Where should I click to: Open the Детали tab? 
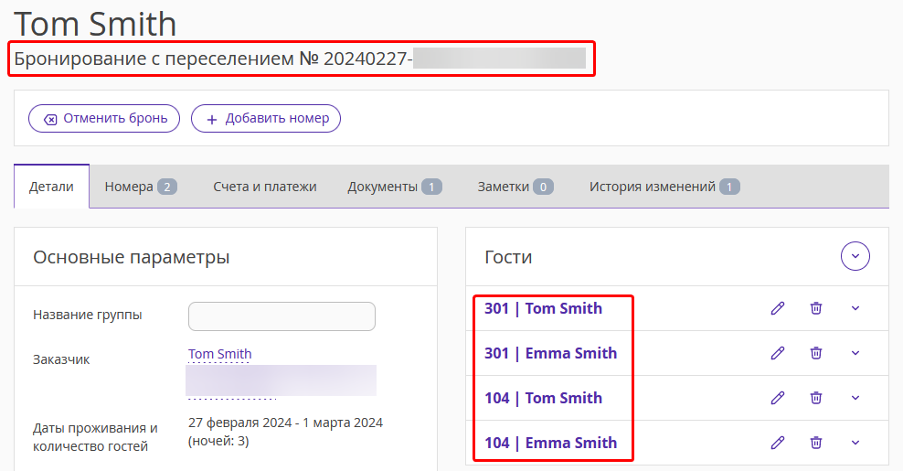52,187
